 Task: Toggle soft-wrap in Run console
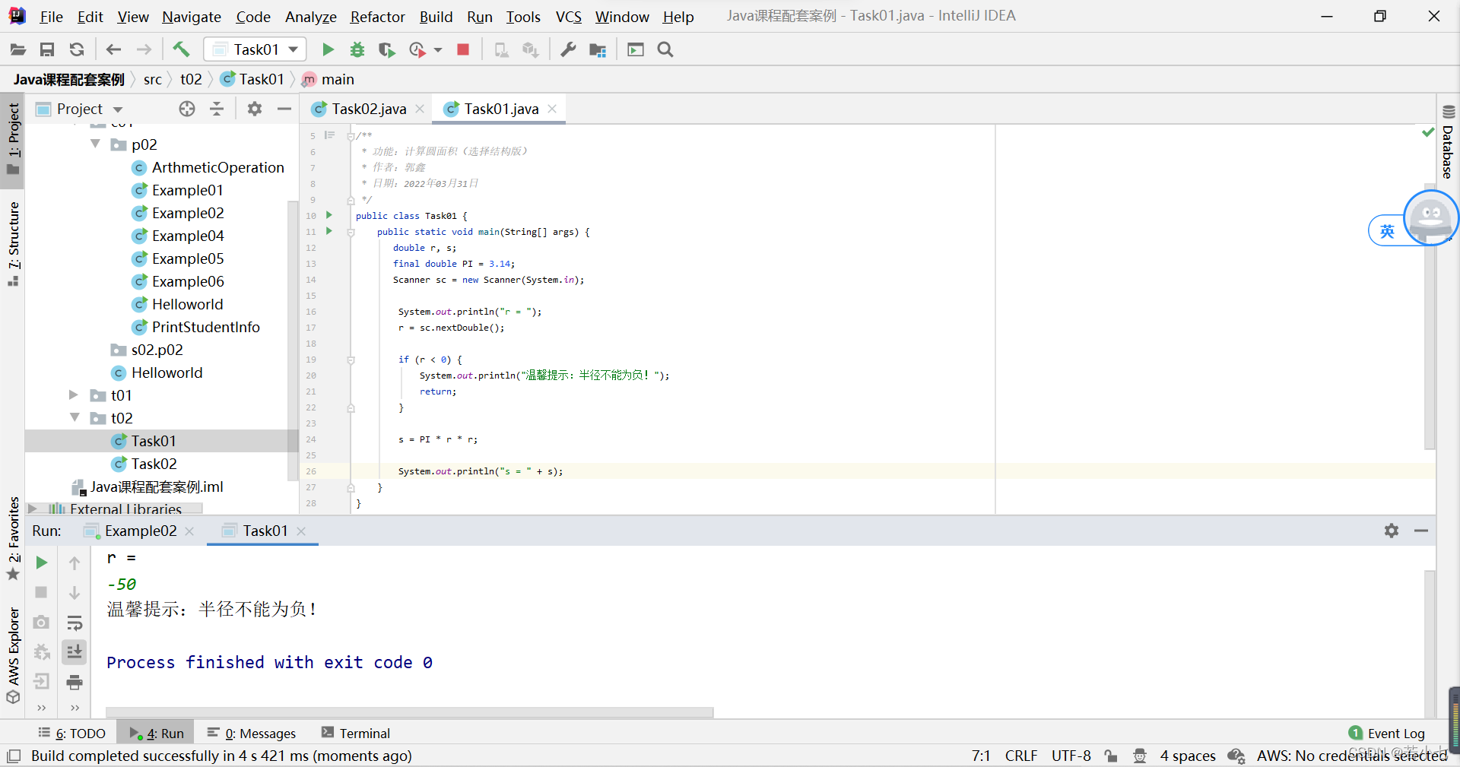75,623
